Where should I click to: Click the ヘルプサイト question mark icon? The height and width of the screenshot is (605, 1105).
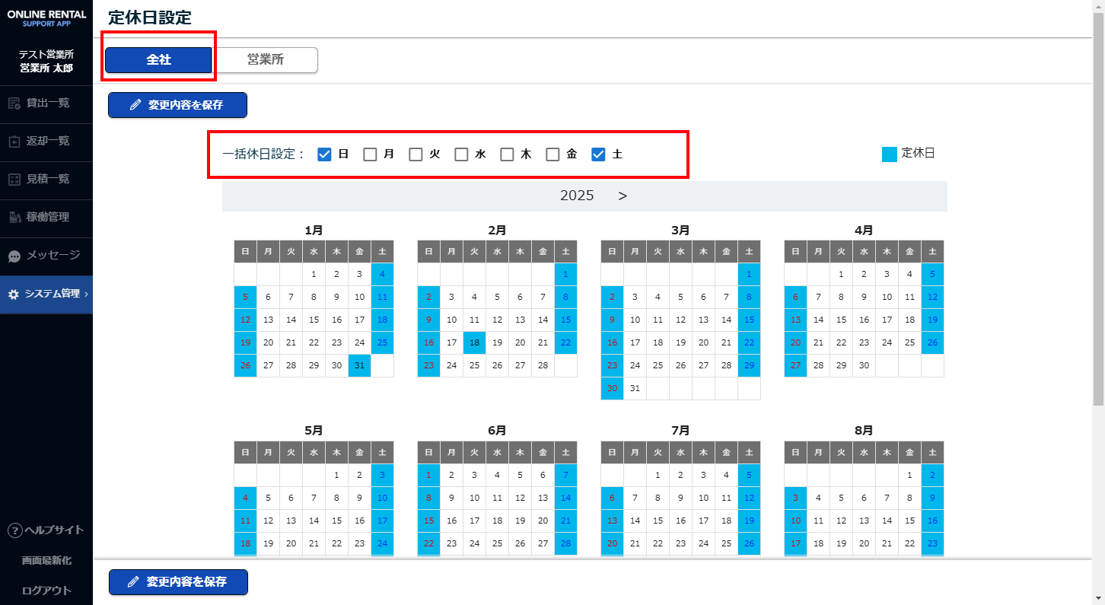coord(14,530)
